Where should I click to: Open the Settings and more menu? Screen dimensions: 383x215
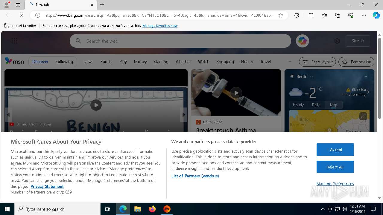point(364,15)
